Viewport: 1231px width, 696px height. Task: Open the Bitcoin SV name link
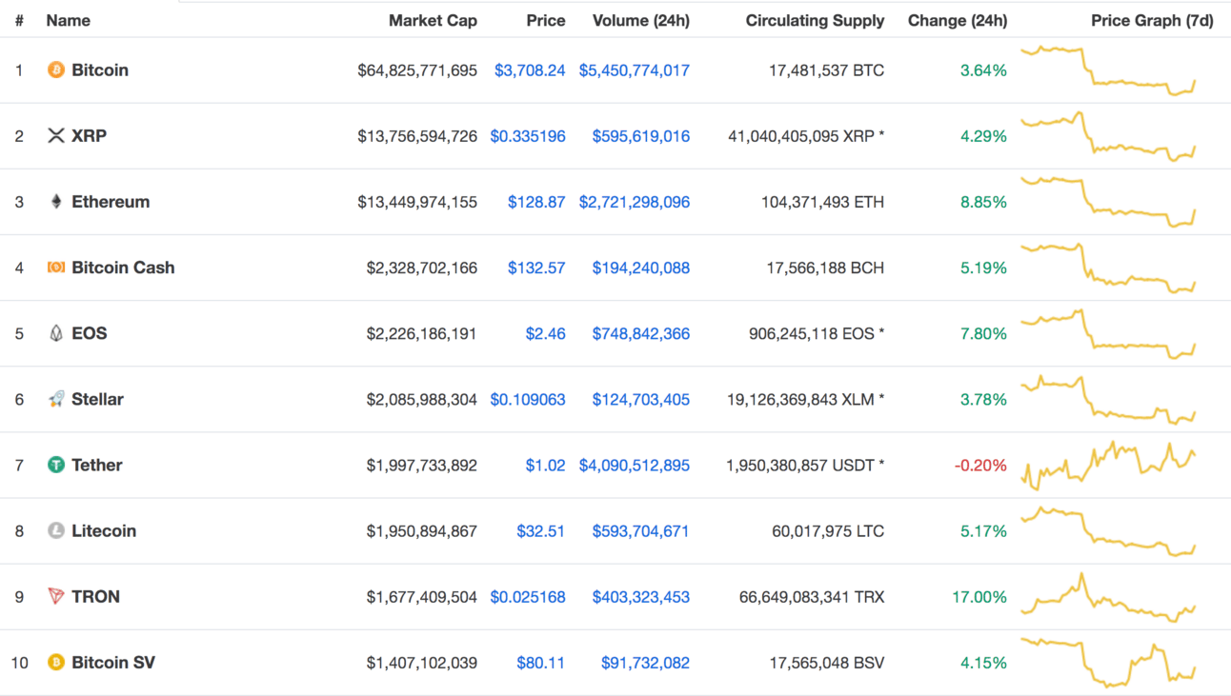pos(113,662)
